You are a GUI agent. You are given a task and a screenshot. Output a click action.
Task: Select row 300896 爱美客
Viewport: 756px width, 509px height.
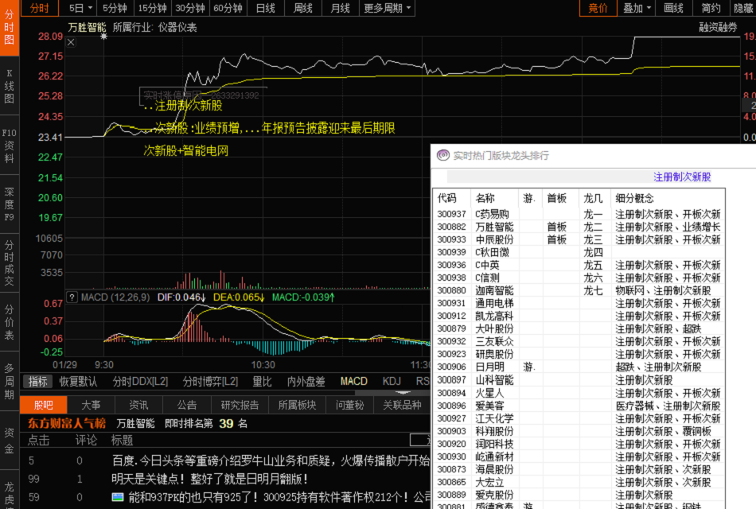pos(579,406)
